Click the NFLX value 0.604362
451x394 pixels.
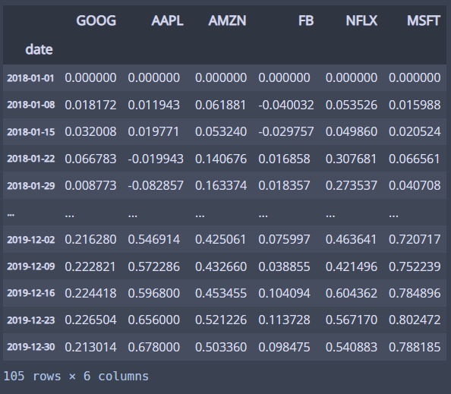352,293
